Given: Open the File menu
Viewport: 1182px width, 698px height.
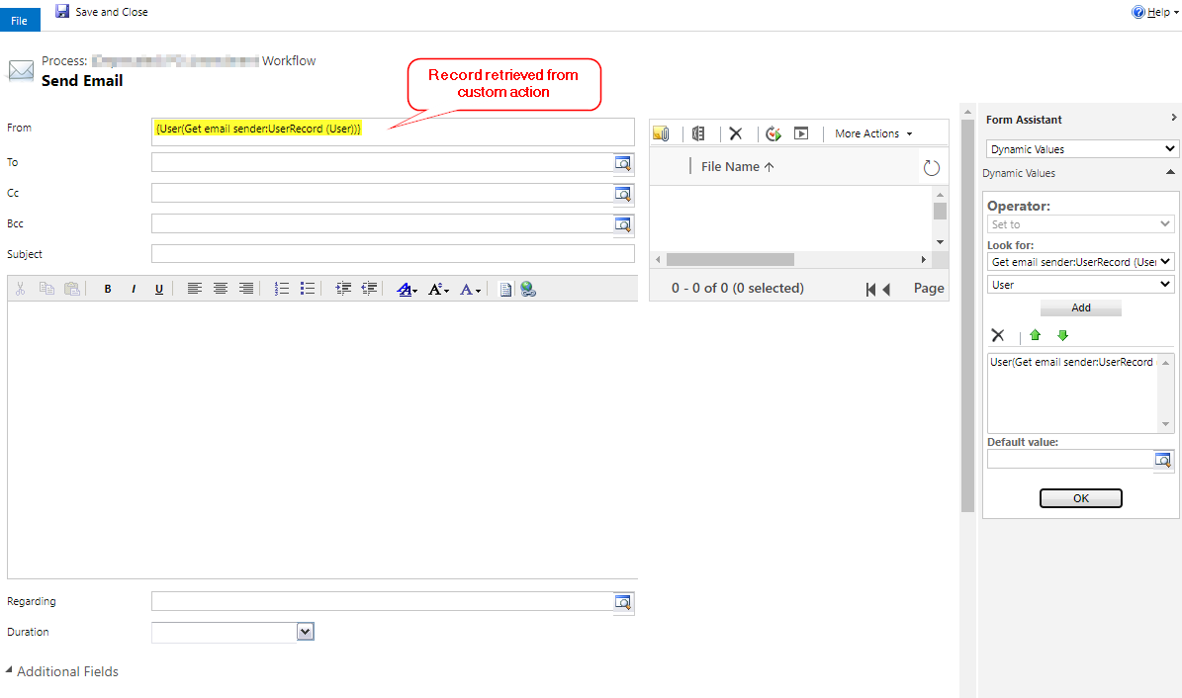Looking at the screenshot, I should tap(20, 20).
